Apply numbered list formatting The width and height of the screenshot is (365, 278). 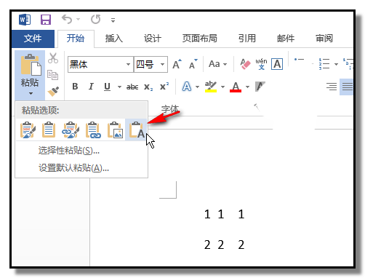point(324,64)
